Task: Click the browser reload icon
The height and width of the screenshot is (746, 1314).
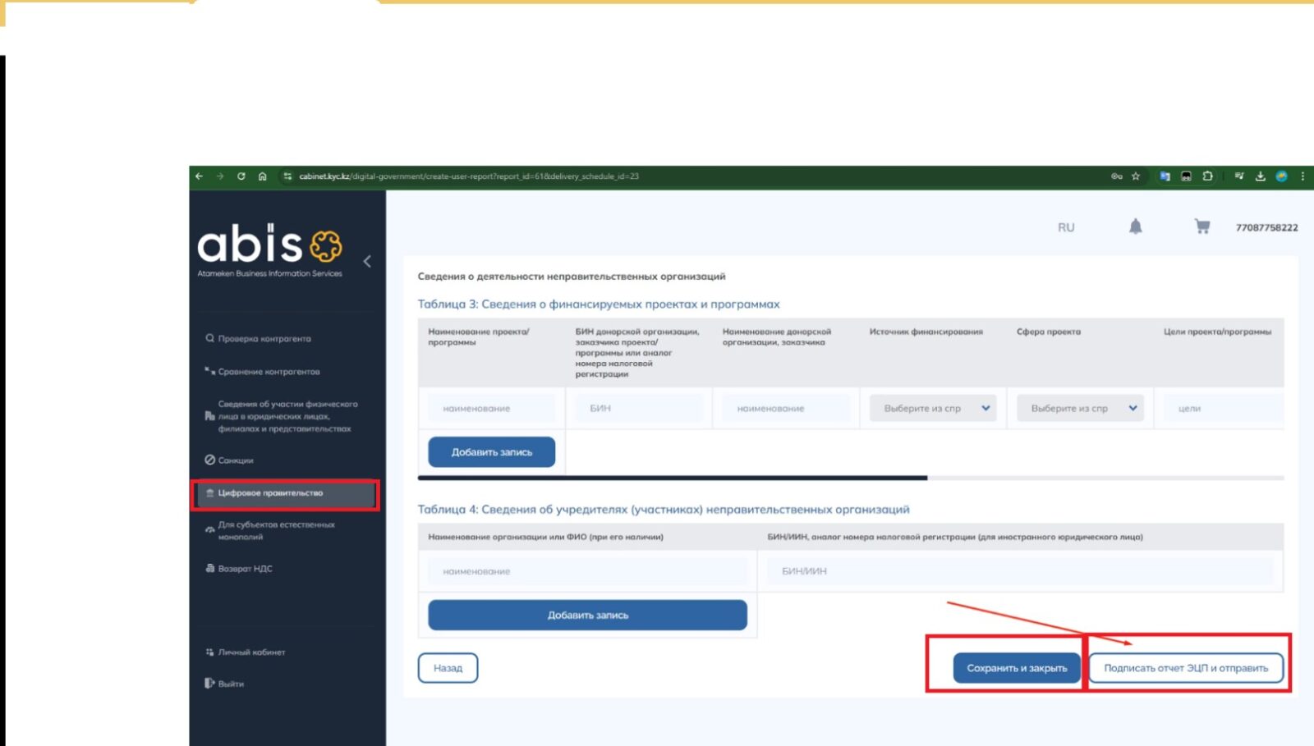Action: pos(241,176)
